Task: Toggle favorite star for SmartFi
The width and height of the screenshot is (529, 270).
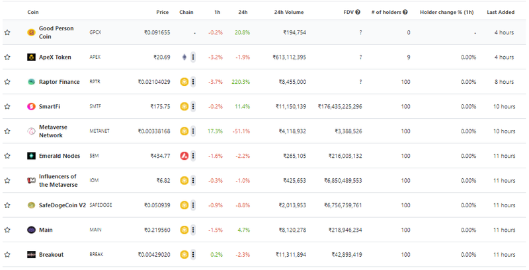Action: (7, 106)
